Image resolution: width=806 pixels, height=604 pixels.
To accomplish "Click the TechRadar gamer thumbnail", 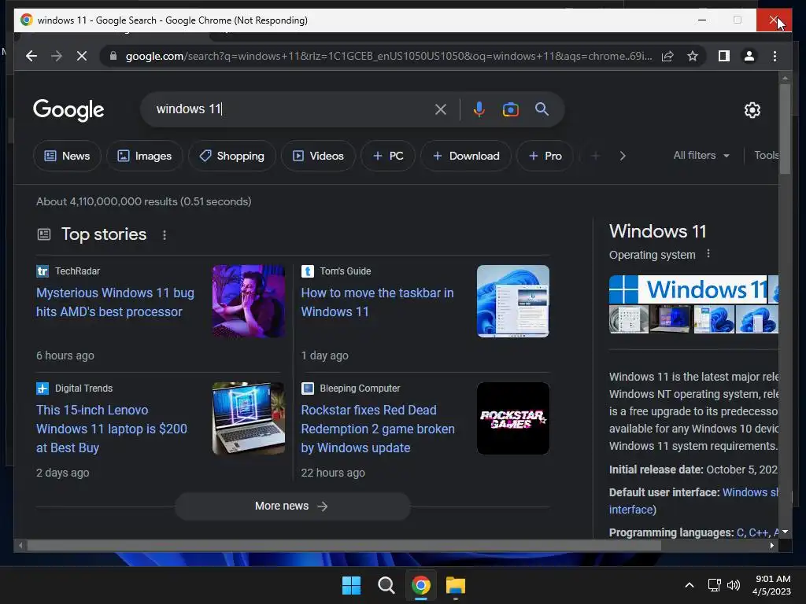I will coord(249,301).
